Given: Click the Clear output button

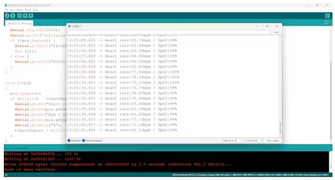Looking at the screenshot, I should [x=272, y=140].
